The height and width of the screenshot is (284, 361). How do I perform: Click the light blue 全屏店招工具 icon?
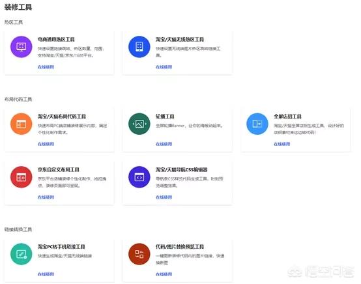tap(257, 124)
